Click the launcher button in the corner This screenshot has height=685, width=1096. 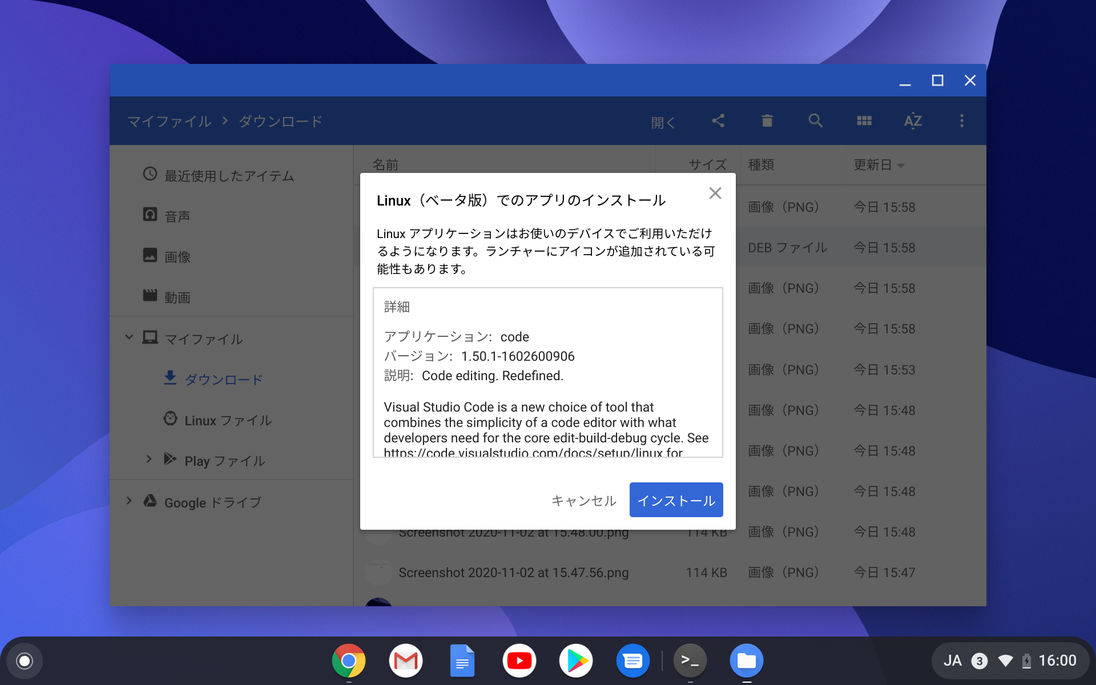(x=23, y=660)
